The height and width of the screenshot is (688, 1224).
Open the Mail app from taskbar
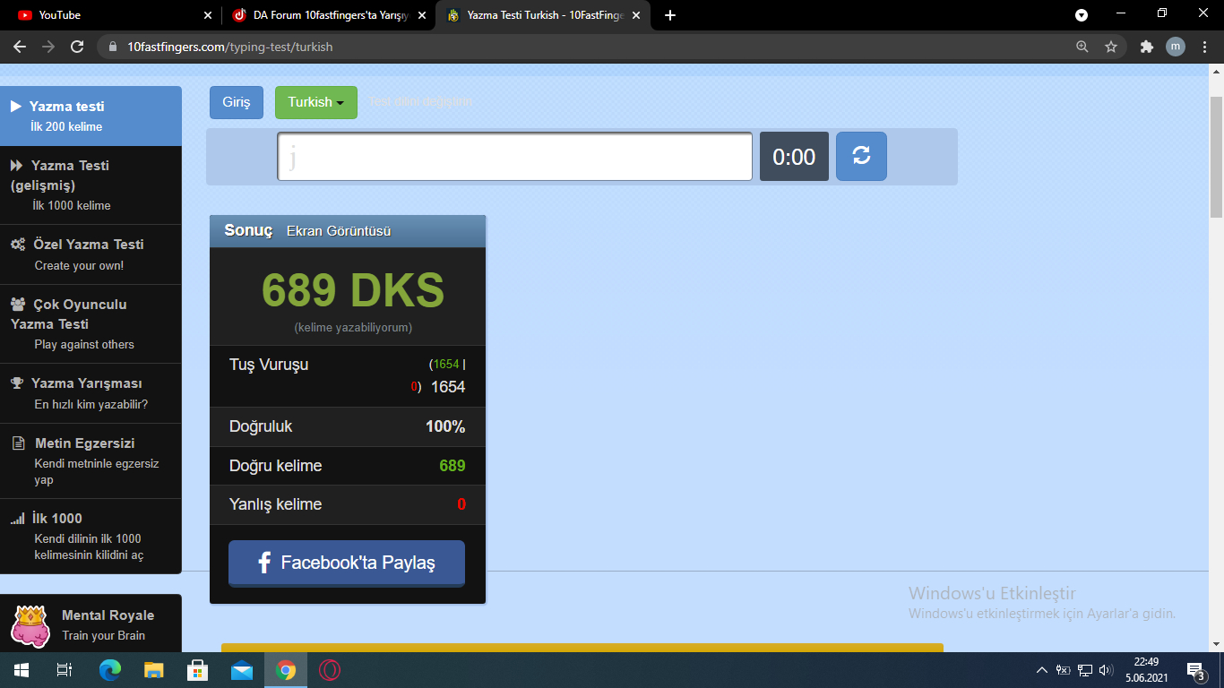click(x=242, y=670)
